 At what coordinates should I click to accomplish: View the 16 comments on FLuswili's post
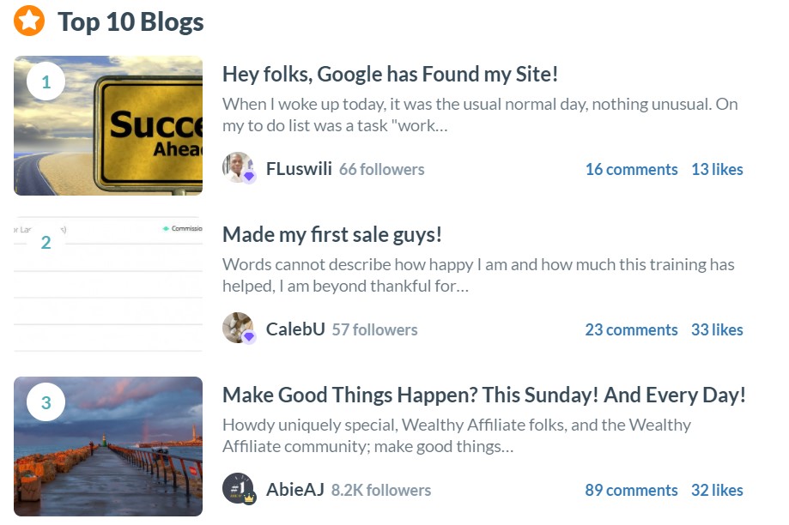tap(632, 169)
